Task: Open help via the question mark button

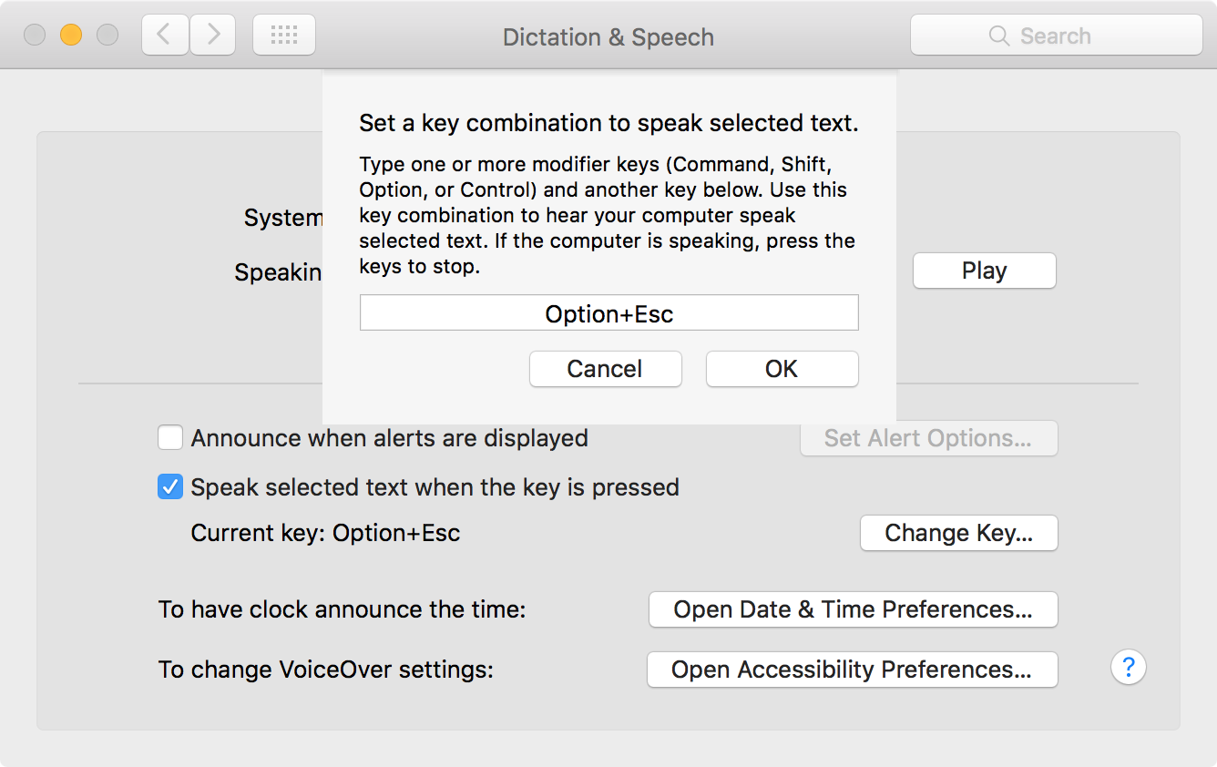Action: tap(1129, 668)
